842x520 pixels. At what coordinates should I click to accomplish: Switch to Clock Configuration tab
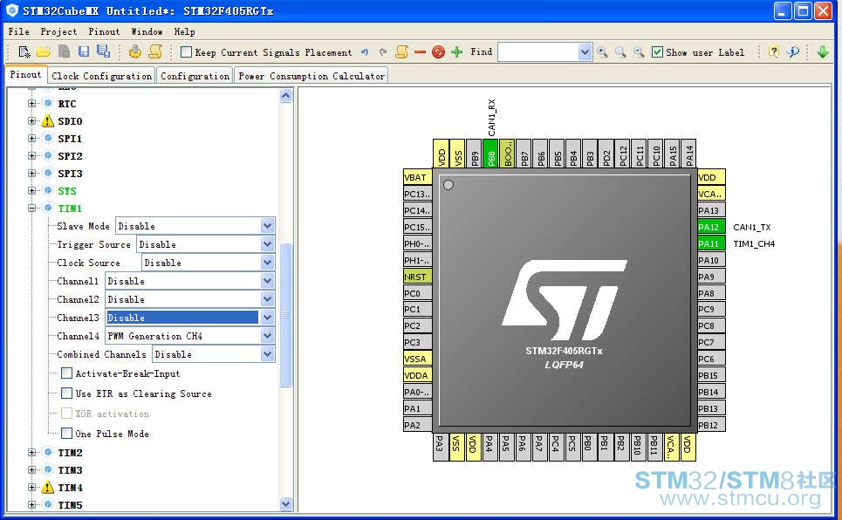[101, 76]
